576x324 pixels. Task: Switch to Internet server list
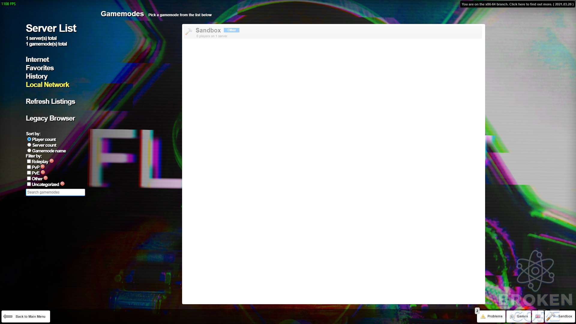click(37, 59)
